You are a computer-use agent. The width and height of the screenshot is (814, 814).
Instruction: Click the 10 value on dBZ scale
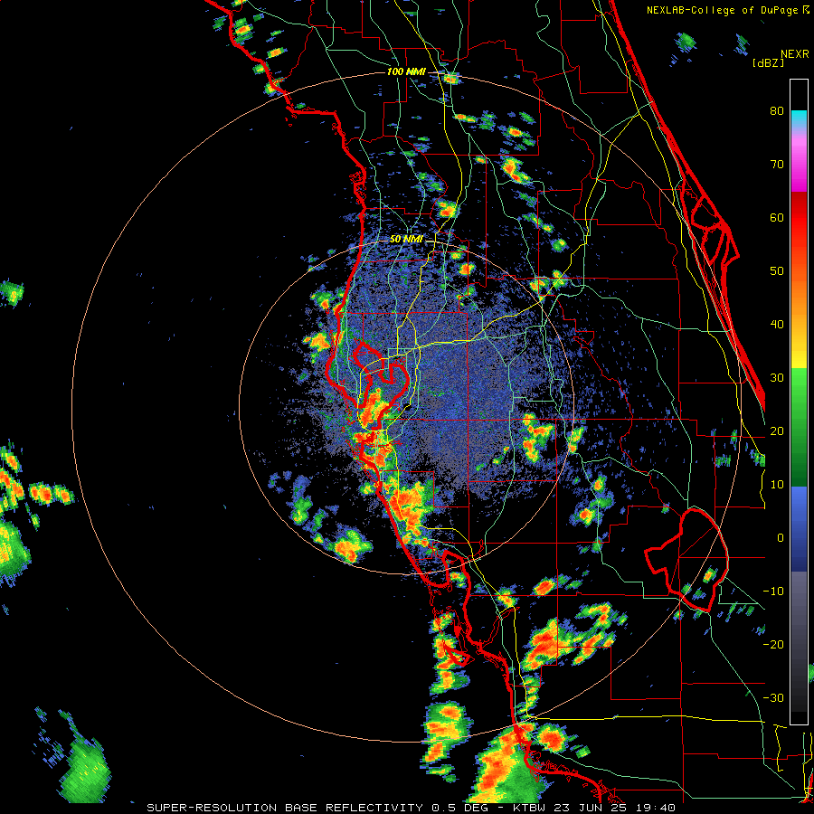coord(777,485)
